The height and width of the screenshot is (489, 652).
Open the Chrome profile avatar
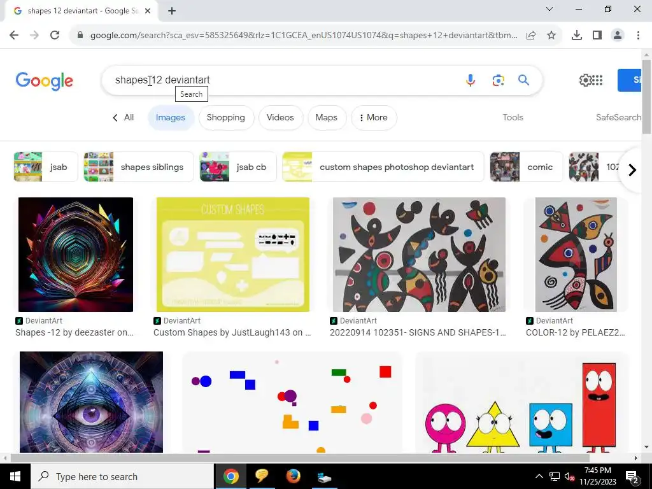click(618, 36)
